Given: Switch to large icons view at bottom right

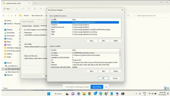Looking at the screenshot, I should point(168,88).
